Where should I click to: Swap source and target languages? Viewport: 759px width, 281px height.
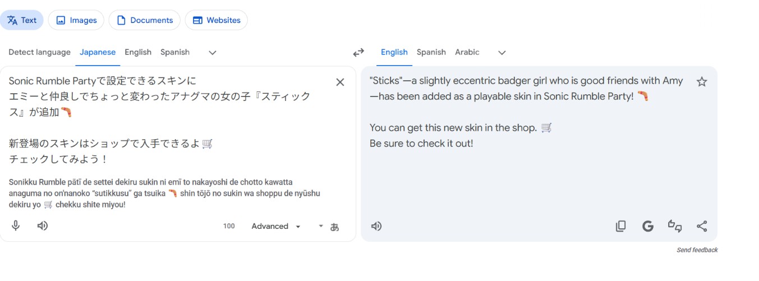pyautogui.click(x=358, y=53)
